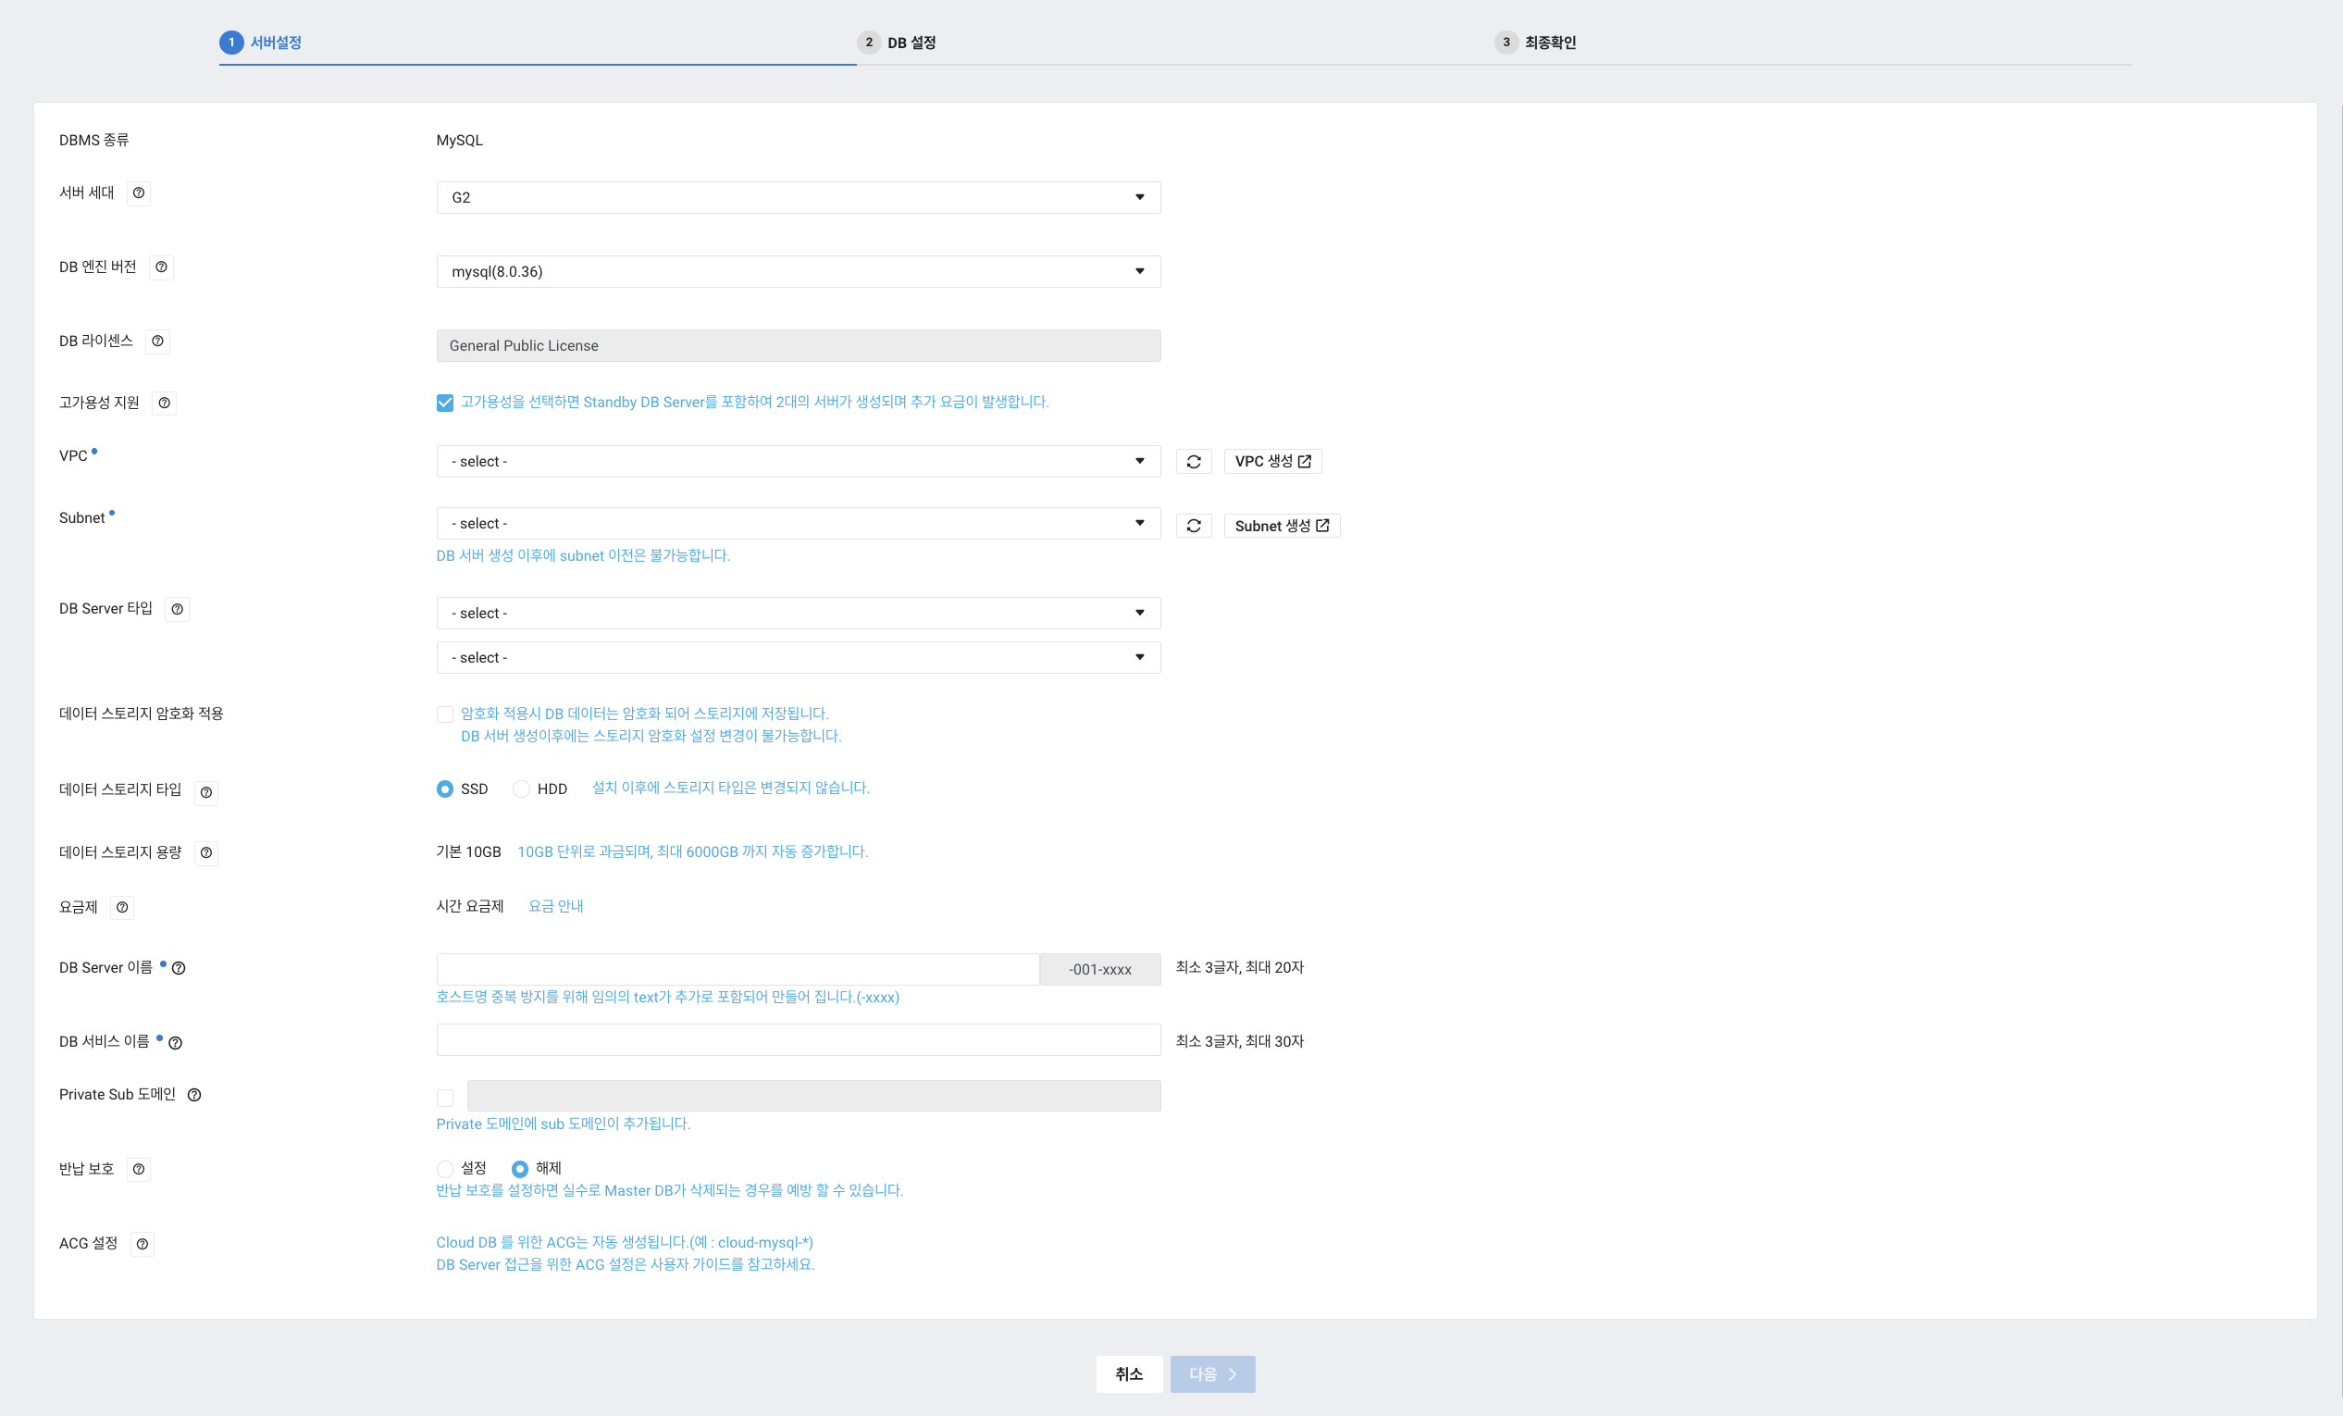The height and width of the screenshot is (1416, 2343).
Task: Open the 서버 세대 G2 dropdown
Action: pos(798,197)
